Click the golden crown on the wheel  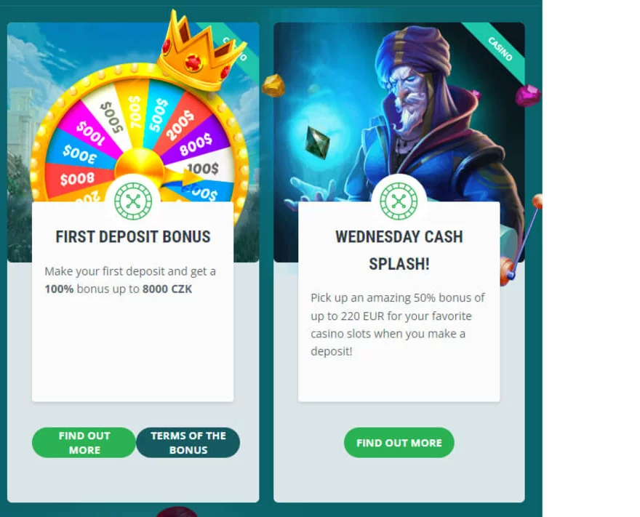pos(196,51)
